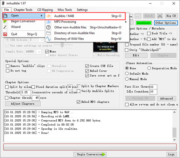Click the log panel vertical scrollbar
The image size is (180, 158).
(x=174, y=126)
